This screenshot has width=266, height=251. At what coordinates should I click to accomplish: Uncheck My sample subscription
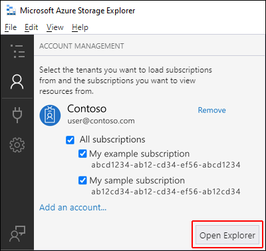coord(82,180)
